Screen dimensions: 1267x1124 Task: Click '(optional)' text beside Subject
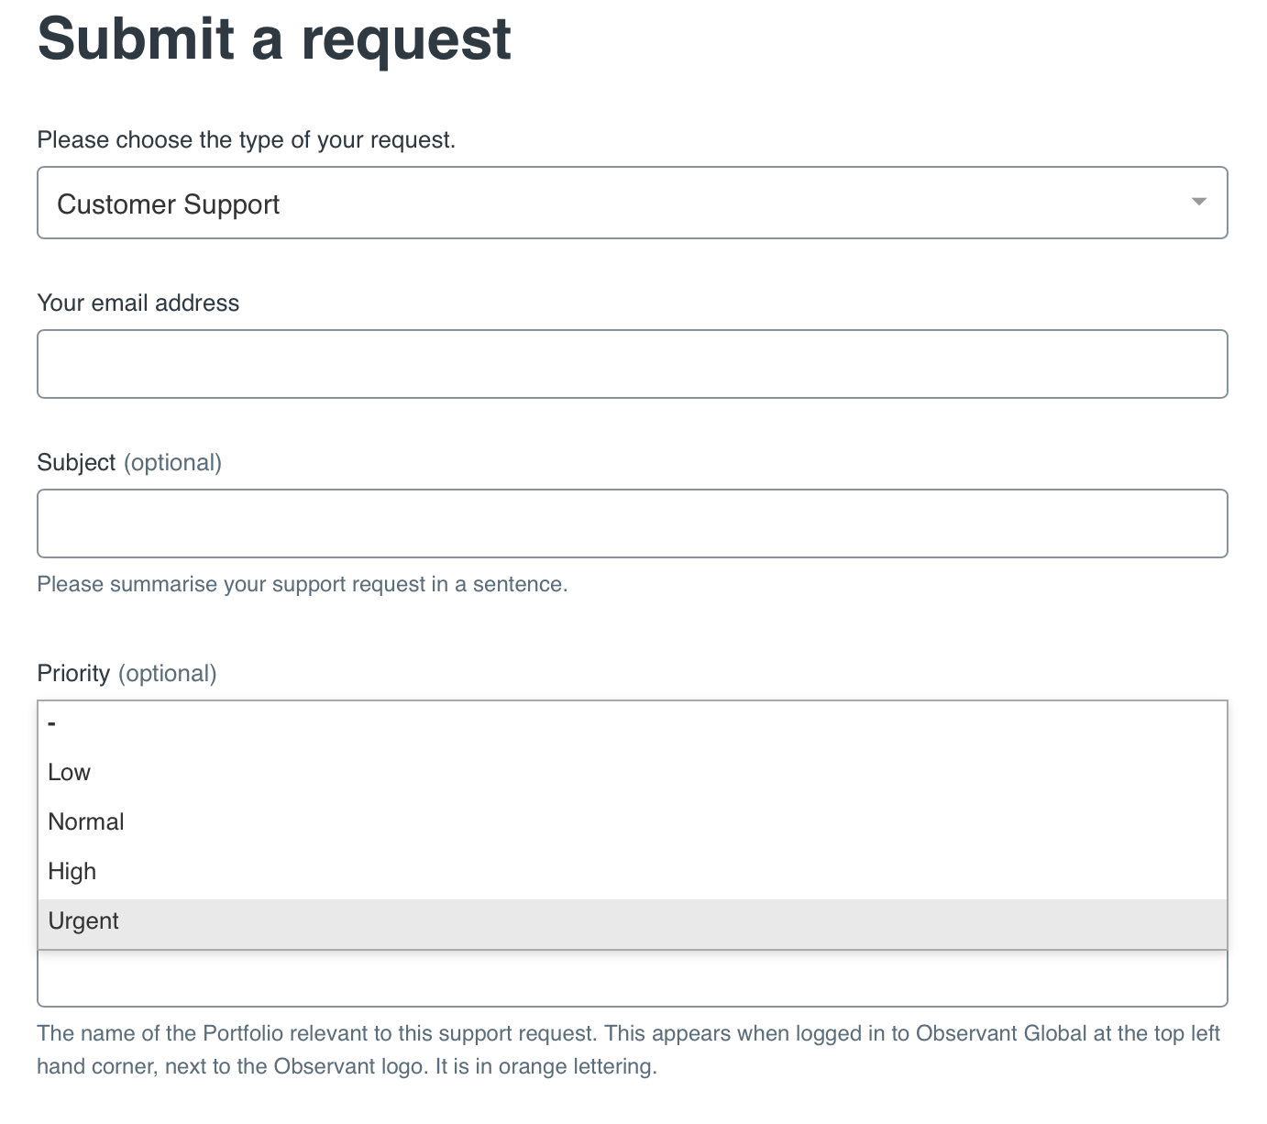pyautogui.click(x=172, y=463)
